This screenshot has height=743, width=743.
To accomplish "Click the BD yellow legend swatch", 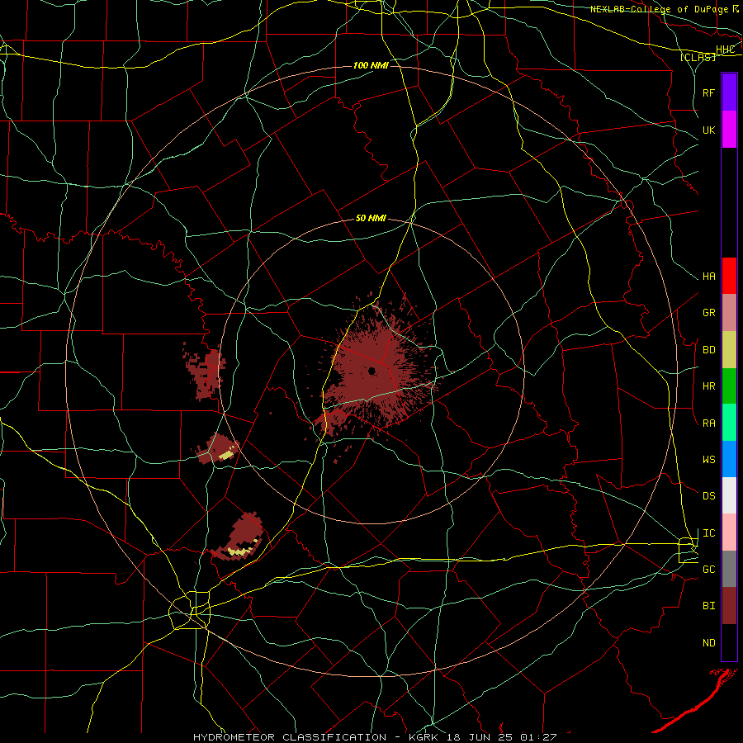I will point(729,350).
